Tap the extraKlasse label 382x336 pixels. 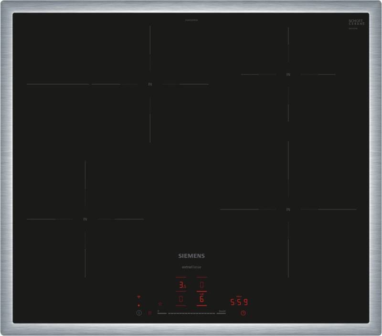coord(191,267)
